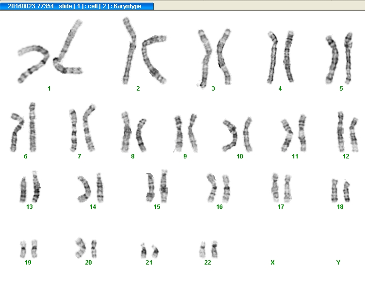Image resolution: width=365 pixels, height=282 pixels.
Task: Click the green label '21'
Action: coord(149,263)
